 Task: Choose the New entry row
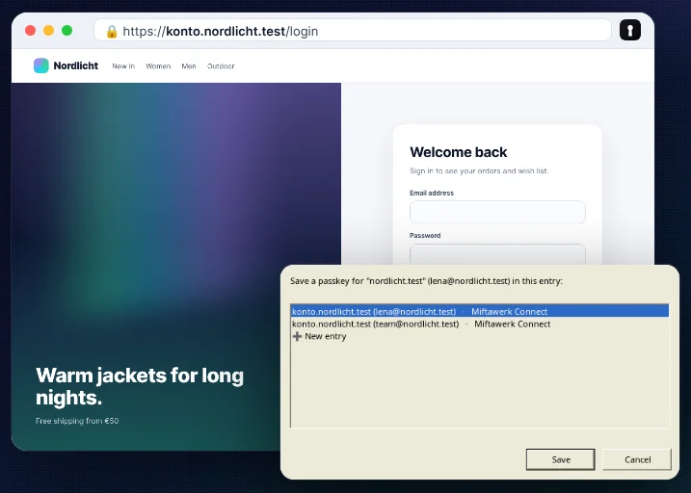480,336
